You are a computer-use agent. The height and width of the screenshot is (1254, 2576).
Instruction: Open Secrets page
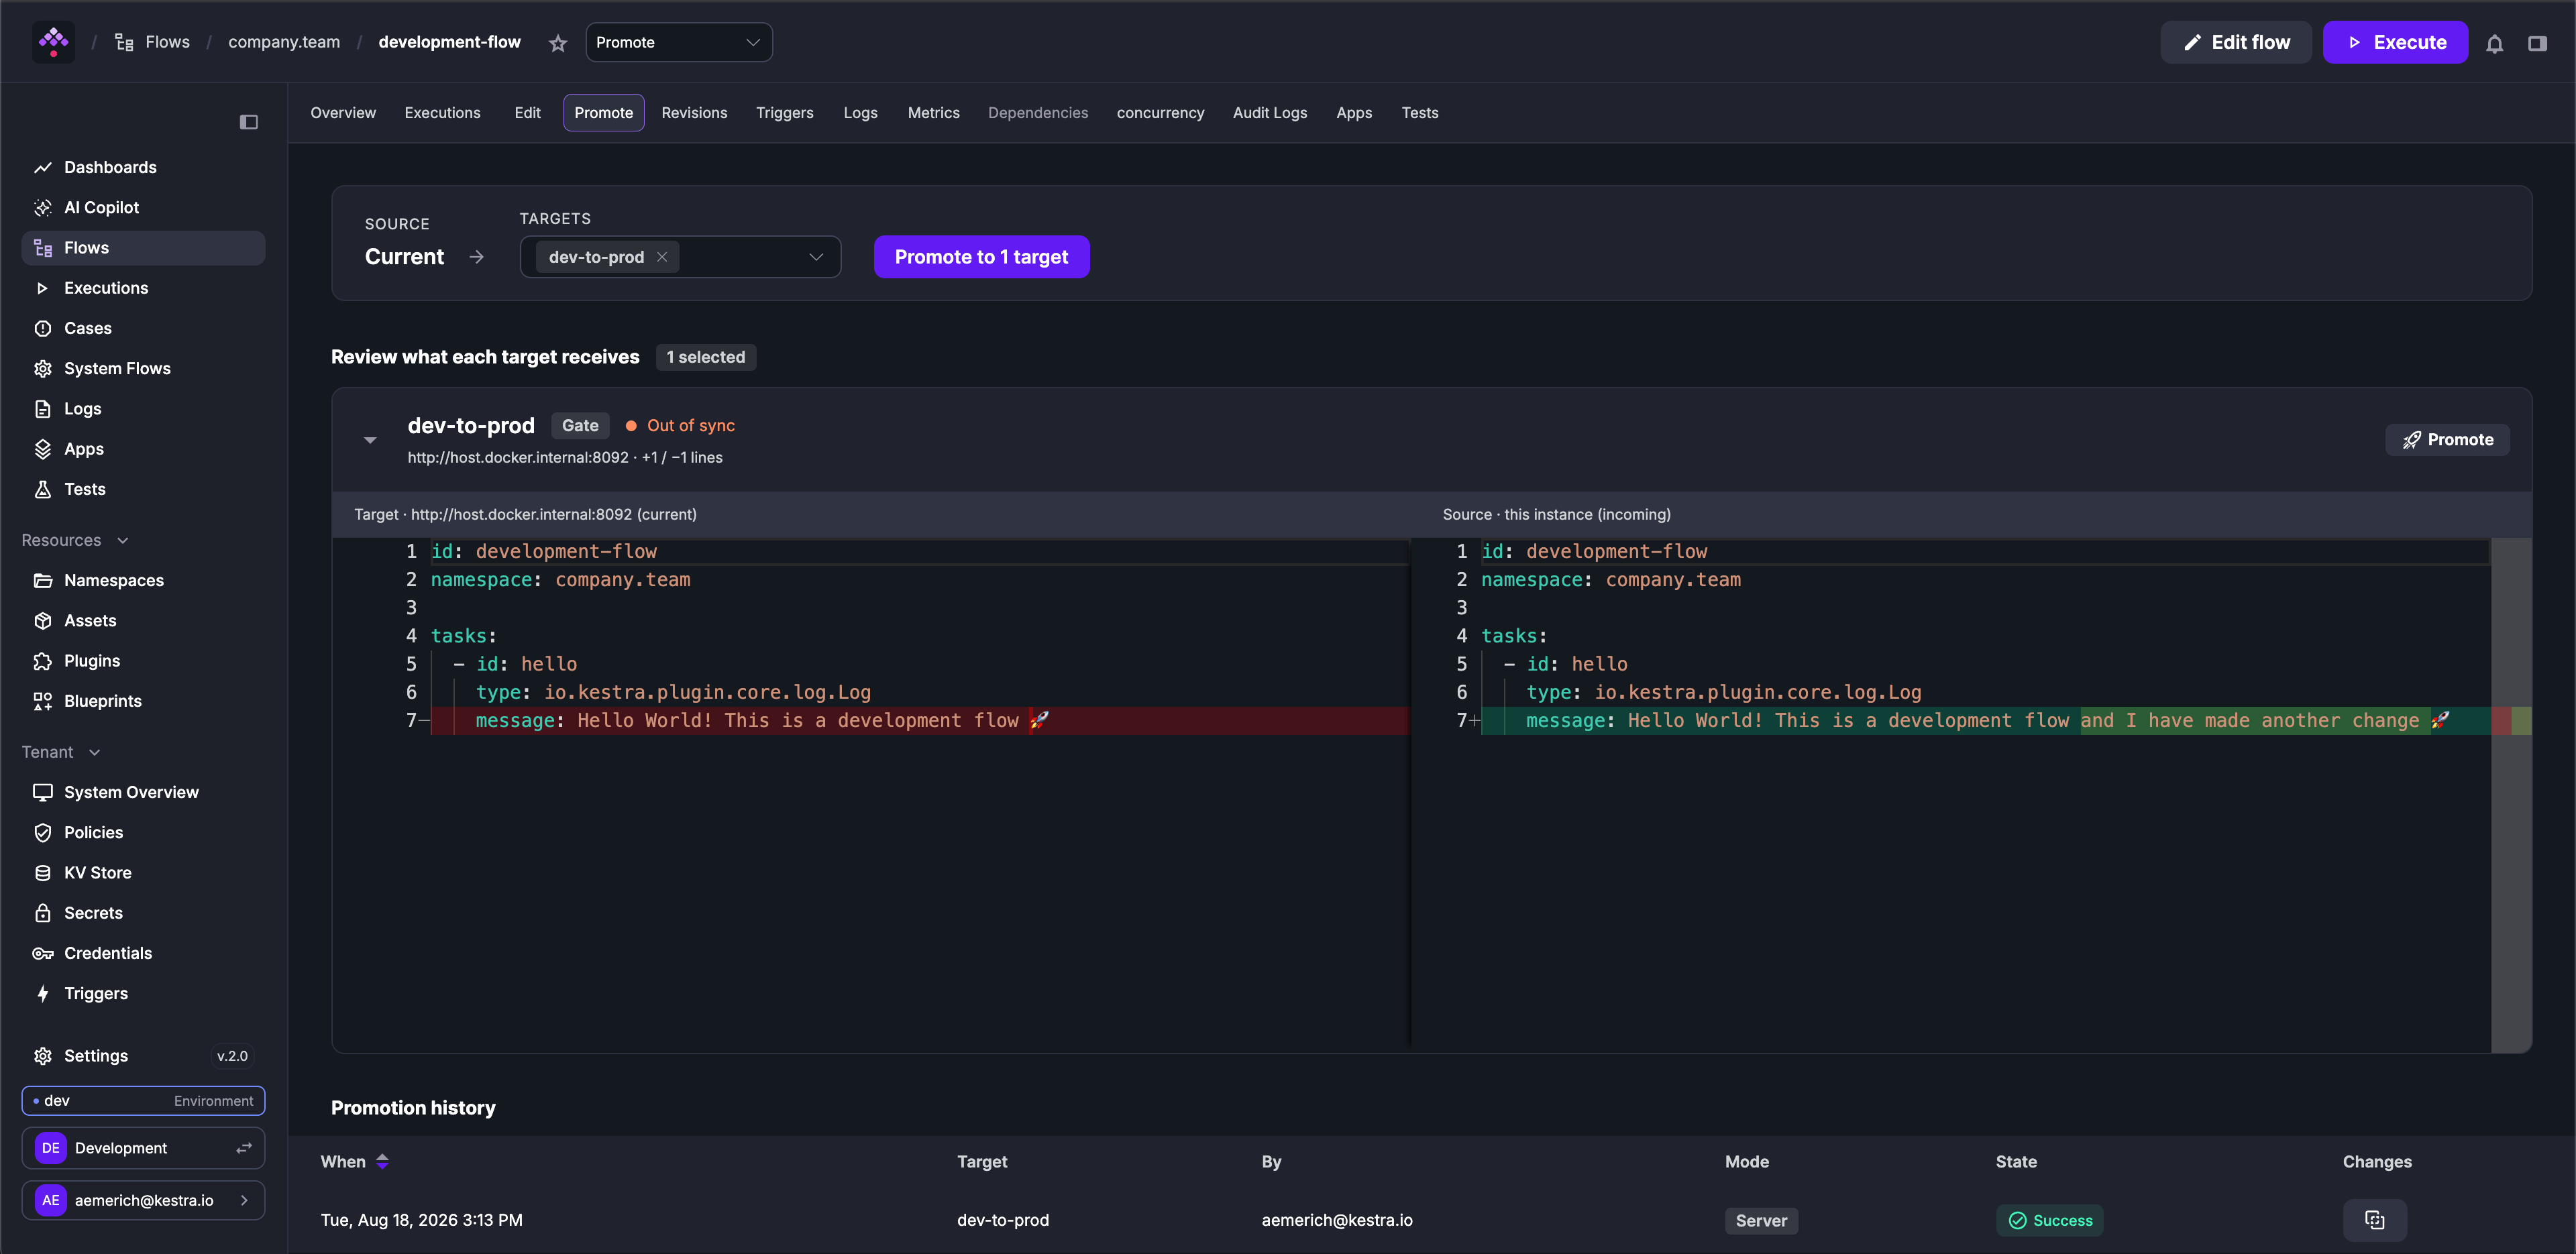pyautogui.click(x=144, y=913)
